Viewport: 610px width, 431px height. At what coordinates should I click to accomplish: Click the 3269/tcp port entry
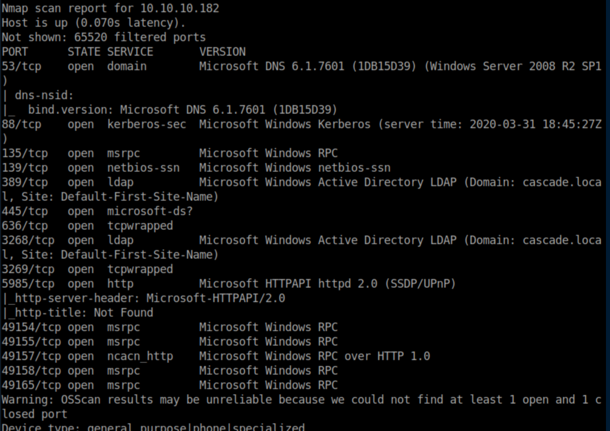click(x=28, y=269)
